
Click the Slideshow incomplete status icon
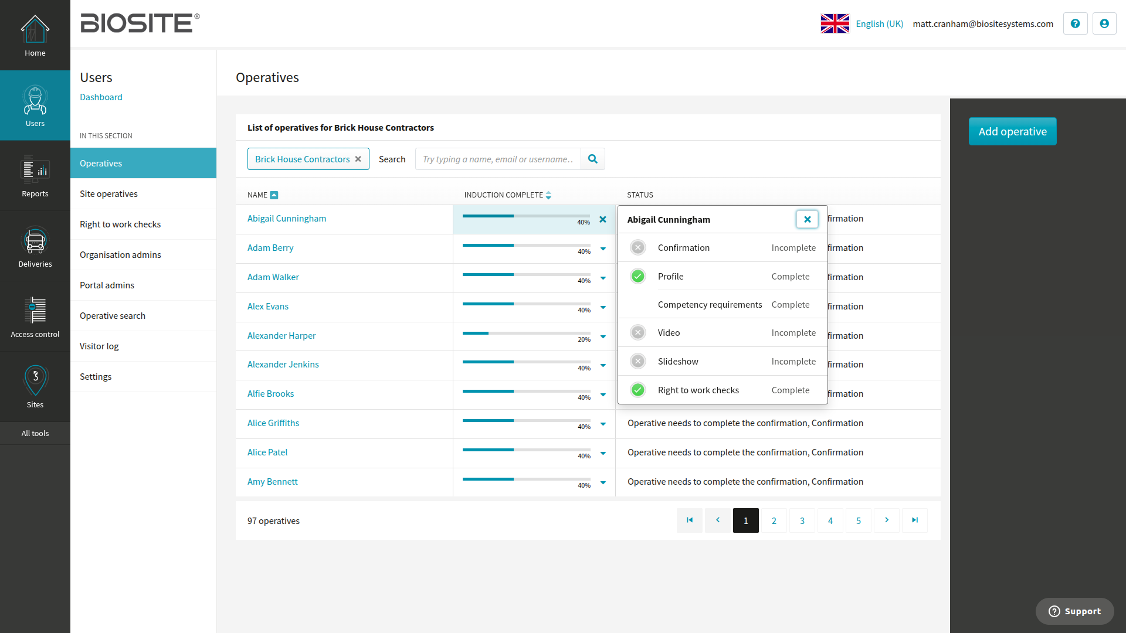click(x=638, y=361)
